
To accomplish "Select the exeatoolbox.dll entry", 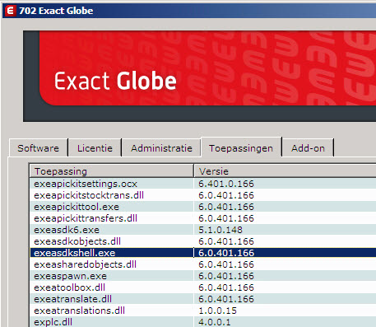I will [x=203, y=287].
